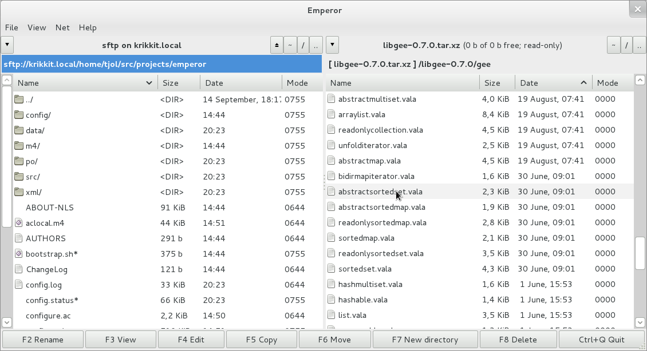Select the abstractmap.vala file icon

(332, 161)
